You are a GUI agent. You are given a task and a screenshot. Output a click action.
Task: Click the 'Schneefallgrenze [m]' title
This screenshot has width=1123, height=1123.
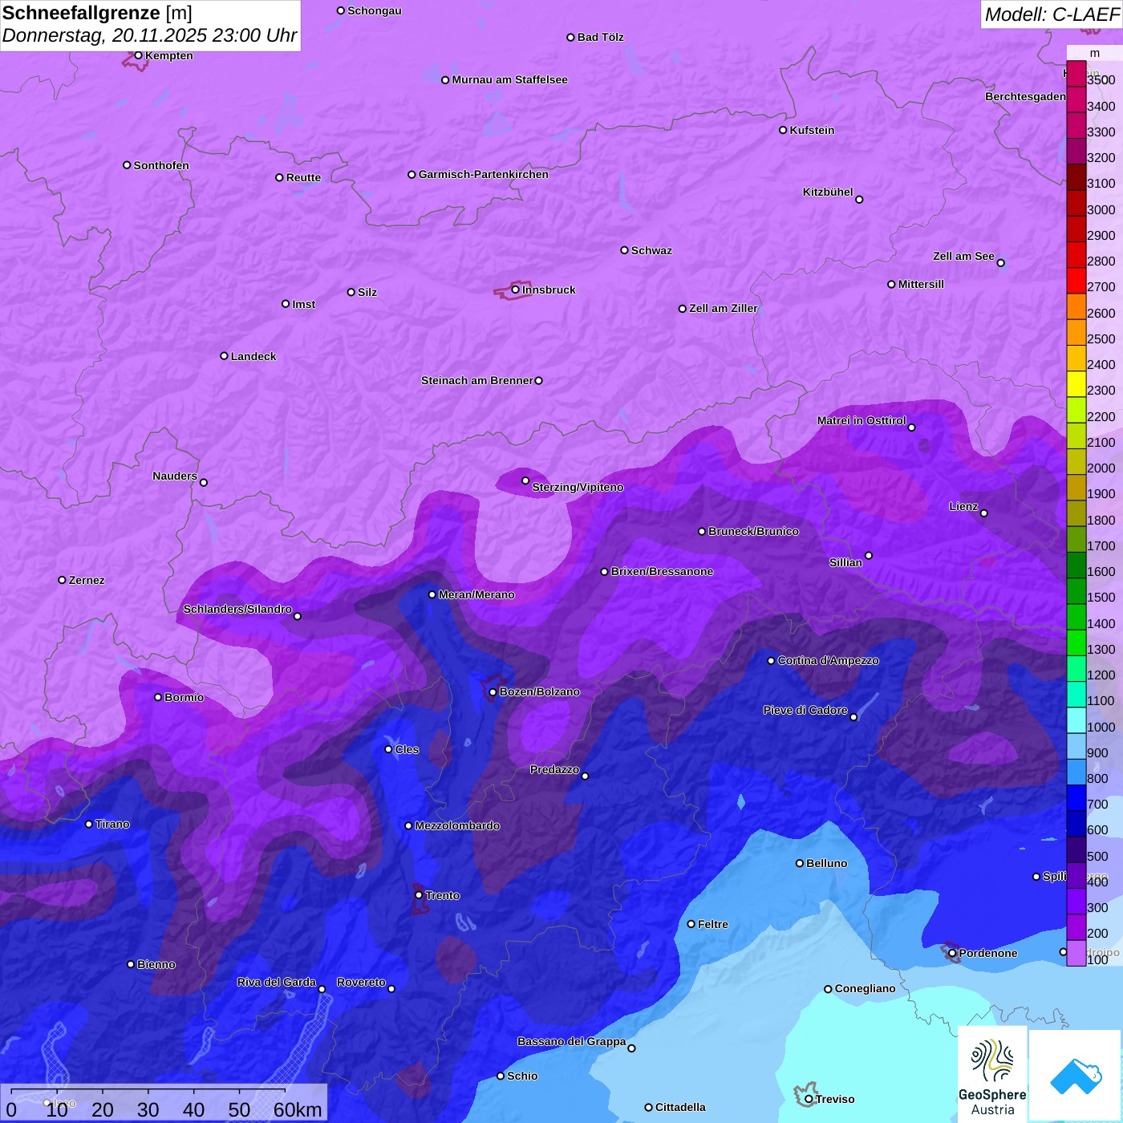click(x=97, y=13)
